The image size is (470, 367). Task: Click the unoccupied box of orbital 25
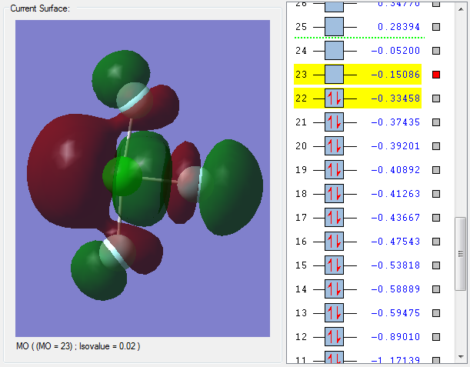tap(334, 27)
